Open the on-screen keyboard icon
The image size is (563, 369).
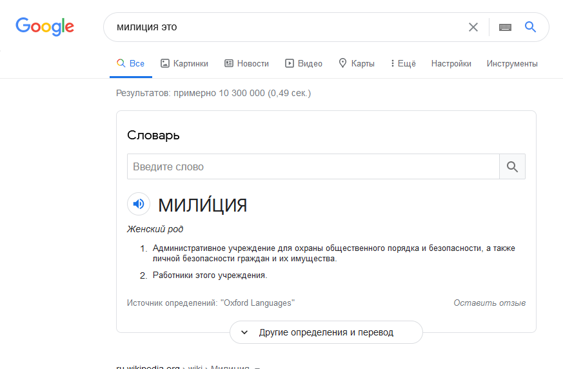pyautogui.click(x=505, y=27)
